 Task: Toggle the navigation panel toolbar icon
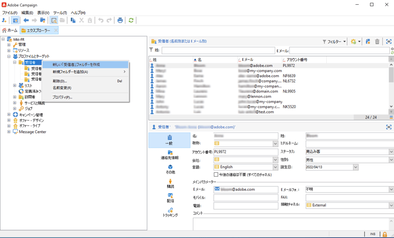coord(15,20)
